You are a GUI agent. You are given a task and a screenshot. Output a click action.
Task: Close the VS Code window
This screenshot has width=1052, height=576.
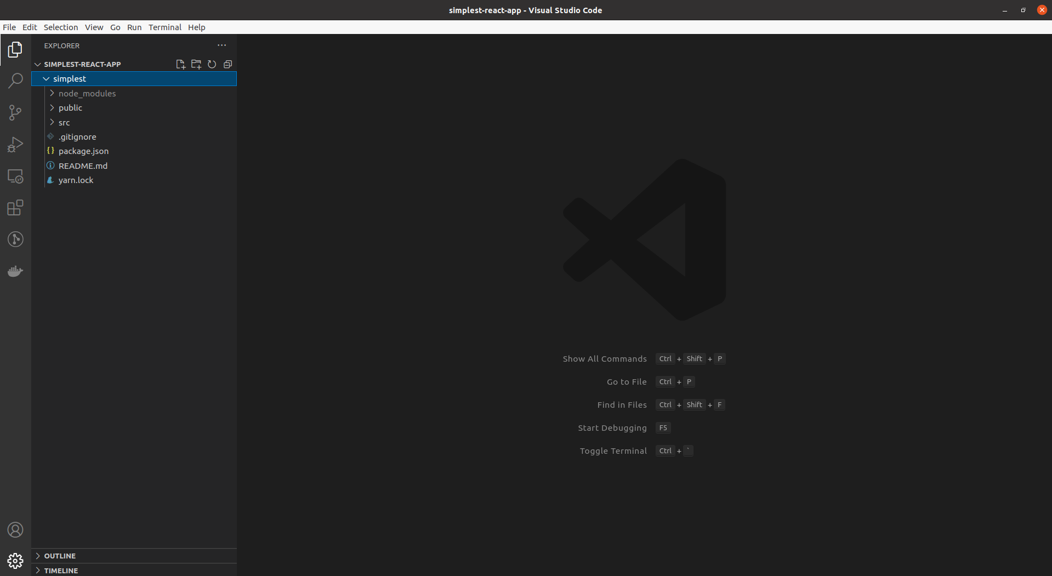(x=1042, y=10)
